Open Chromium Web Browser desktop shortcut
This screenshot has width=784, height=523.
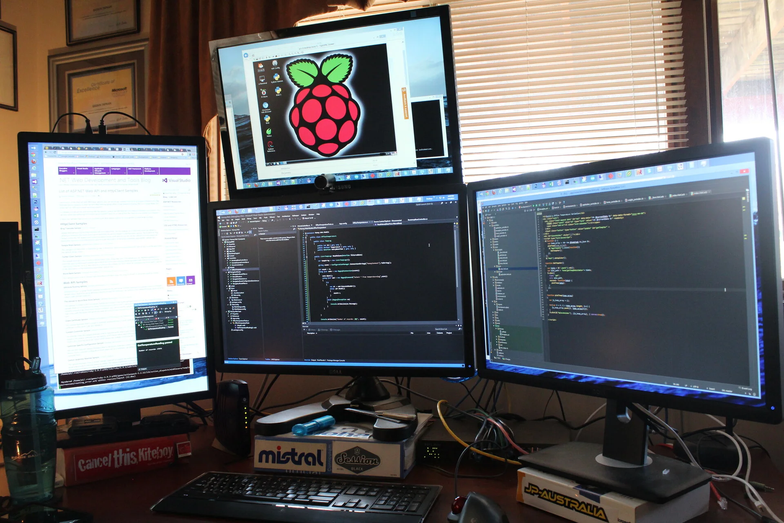coord(265,105)
